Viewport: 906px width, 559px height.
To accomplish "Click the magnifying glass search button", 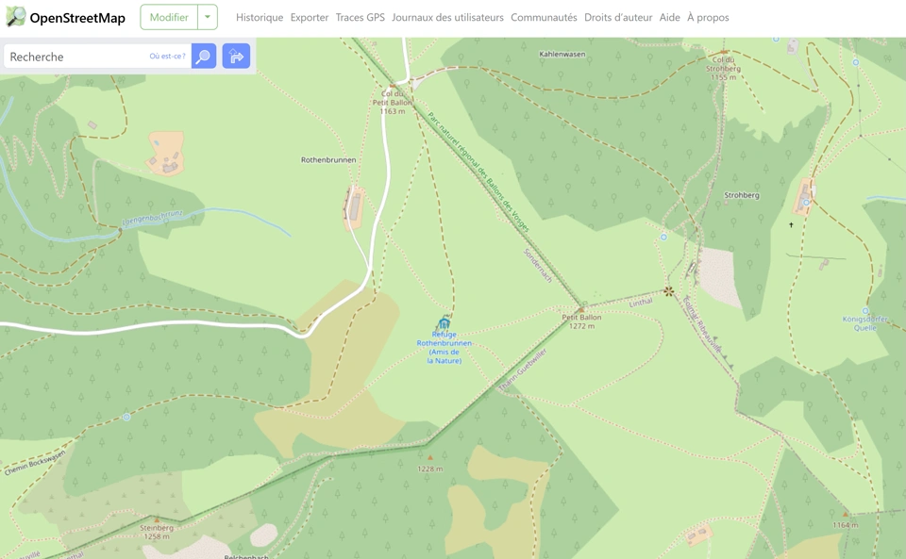I will [x=204, y=56].
